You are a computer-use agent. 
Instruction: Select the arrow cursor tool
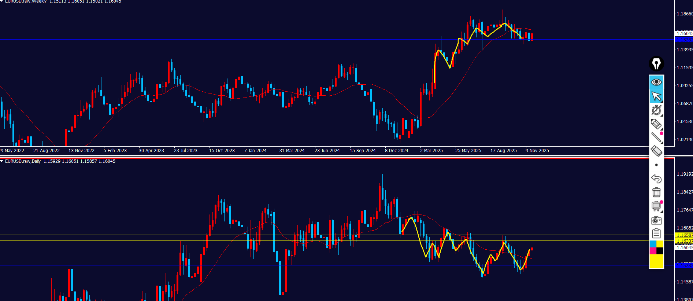(x=656, y=96)
